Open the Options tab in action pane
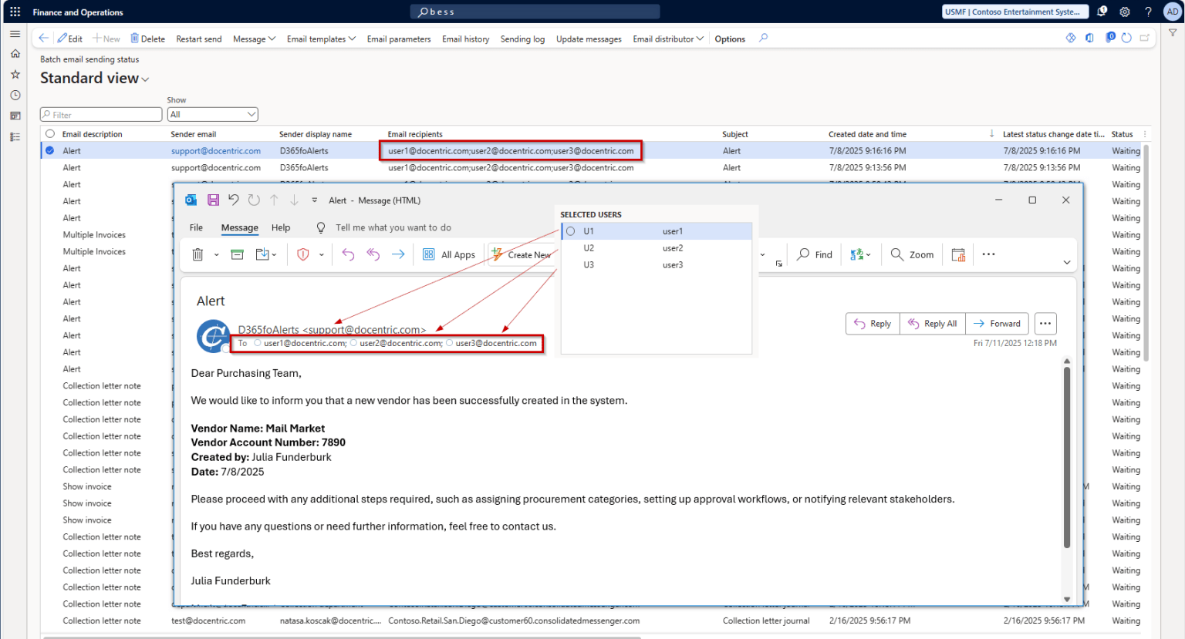 point(730,39)
